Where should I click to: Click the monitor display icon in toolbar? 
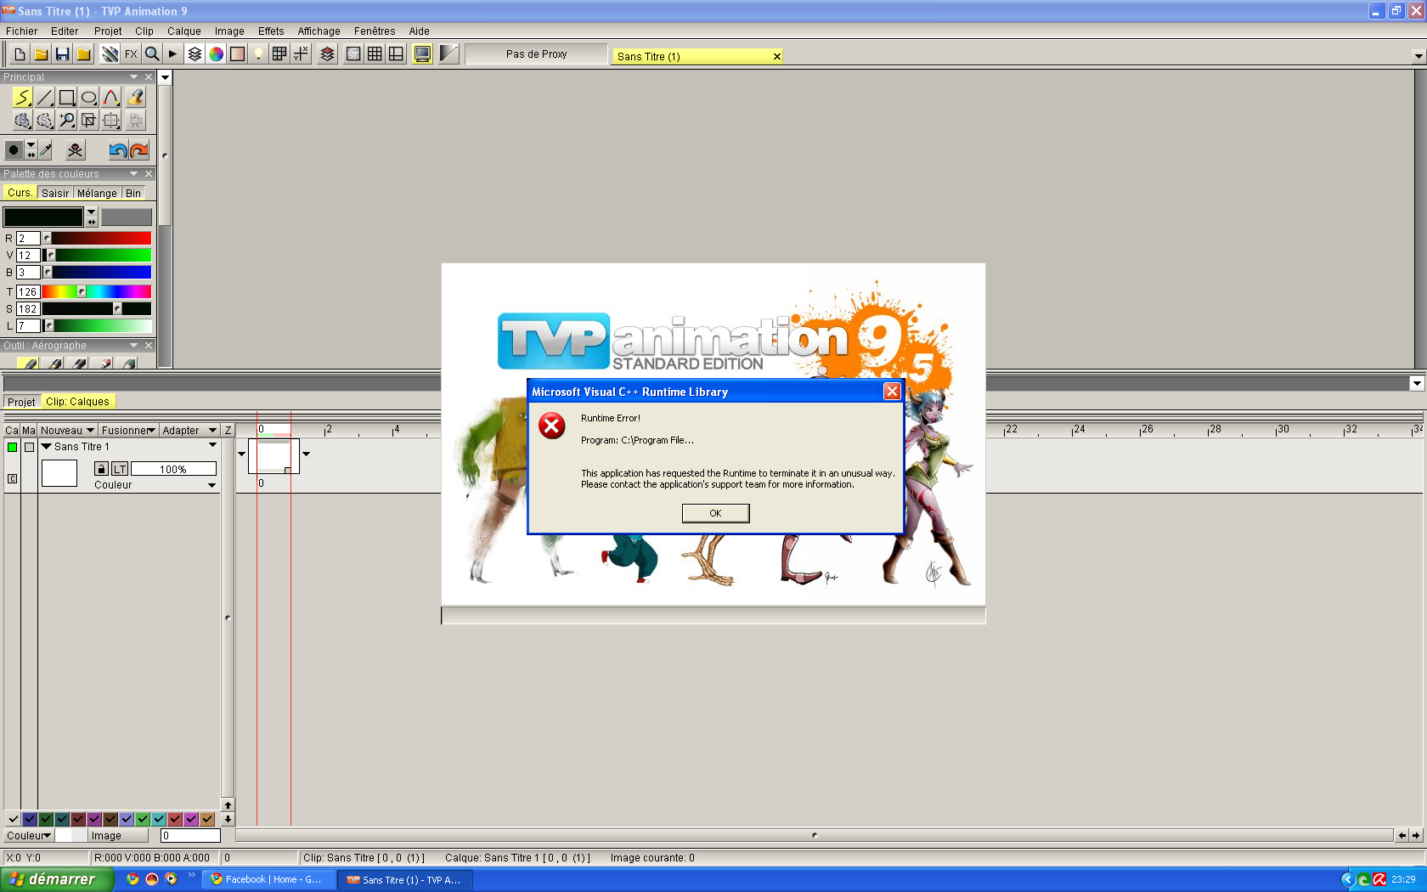(422, 54)
